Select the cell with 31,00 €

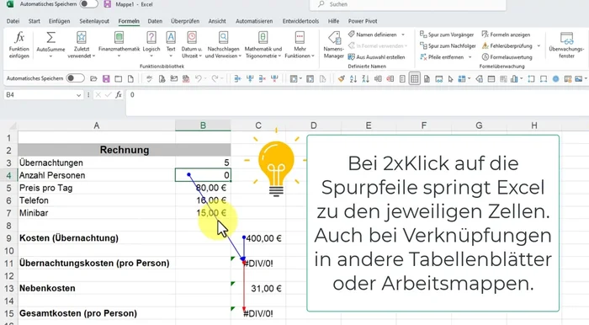pyautogui.click(x=258, y=288)
